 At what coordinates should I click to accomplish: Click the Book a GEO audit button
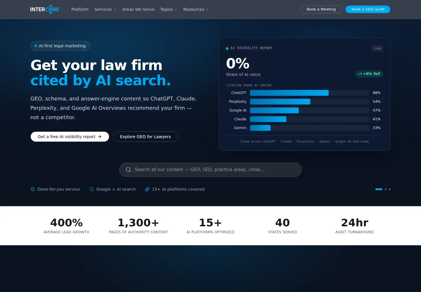[368, 9]
